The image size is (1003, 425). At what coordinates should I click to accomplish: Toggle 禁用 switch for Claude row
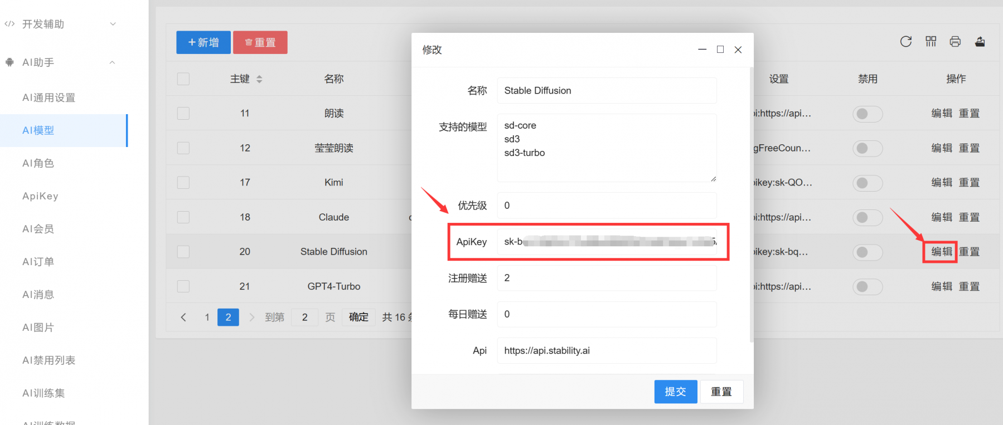pyautogui.click(x=868, y=217)
